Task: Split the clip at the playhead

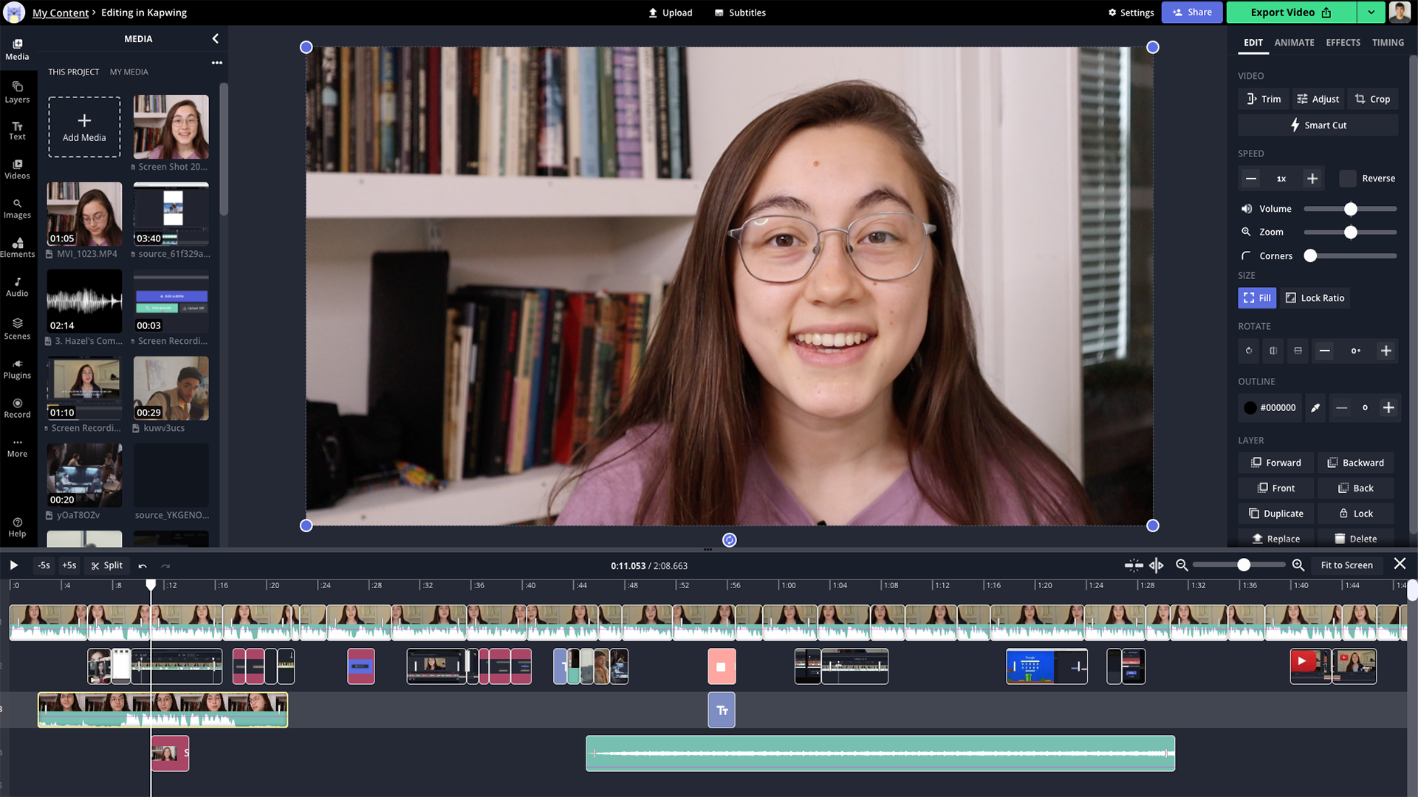Action: click(x=107, y=565)
